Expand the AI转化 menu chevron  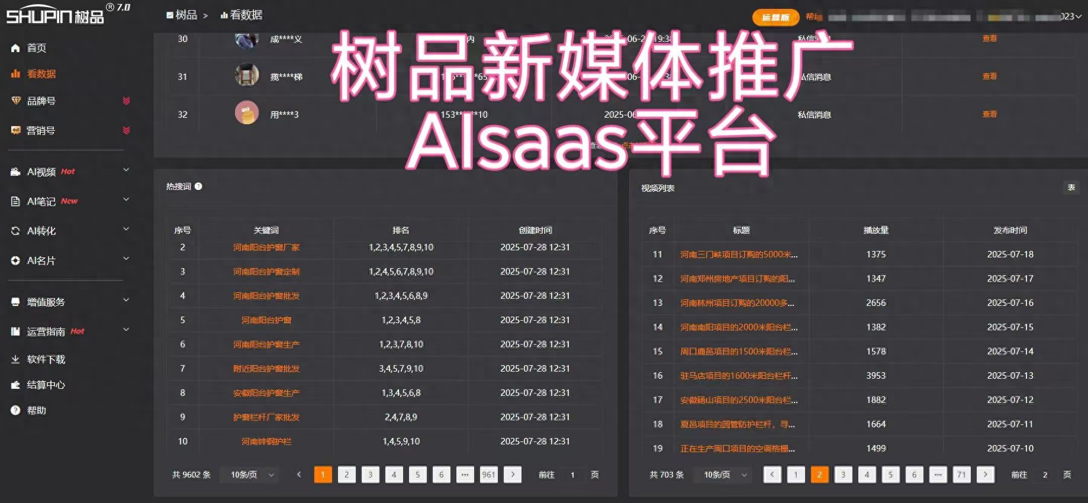click(x=126, y=230)
